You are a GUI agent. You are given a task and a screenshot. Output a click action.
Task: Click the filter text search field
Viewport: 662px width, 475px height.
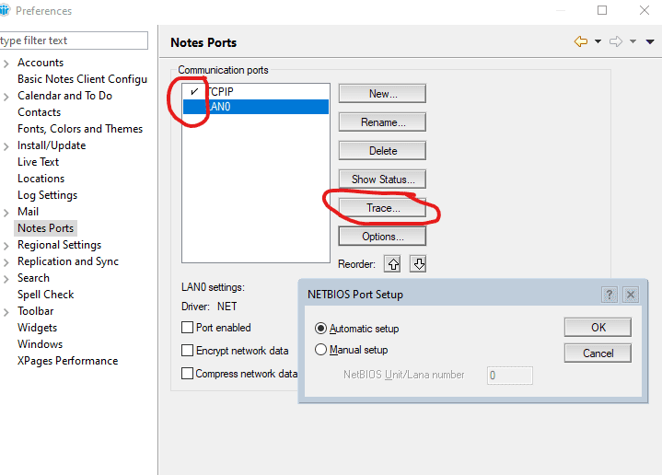click(x=74, y=41)
